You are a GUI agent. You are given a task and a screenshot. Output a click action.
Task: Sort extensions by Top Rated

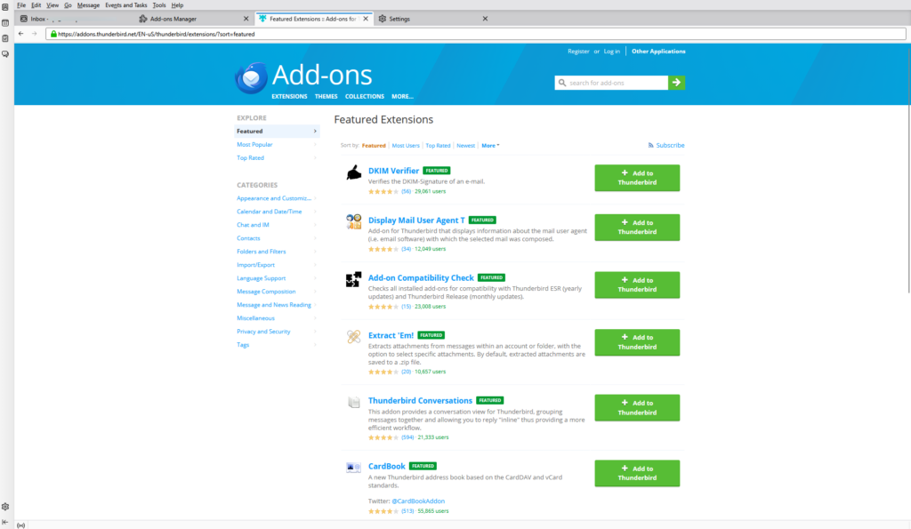click(x=438, y=146)
